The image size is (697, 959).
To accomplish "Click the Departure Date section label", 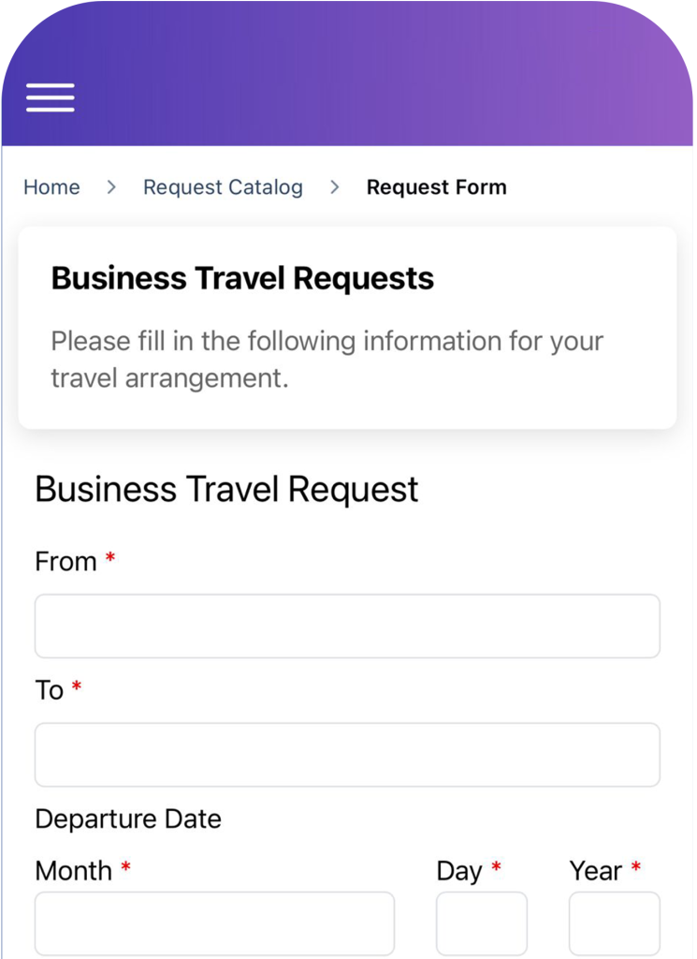I will pyautogui.click(x=128, y=819).
